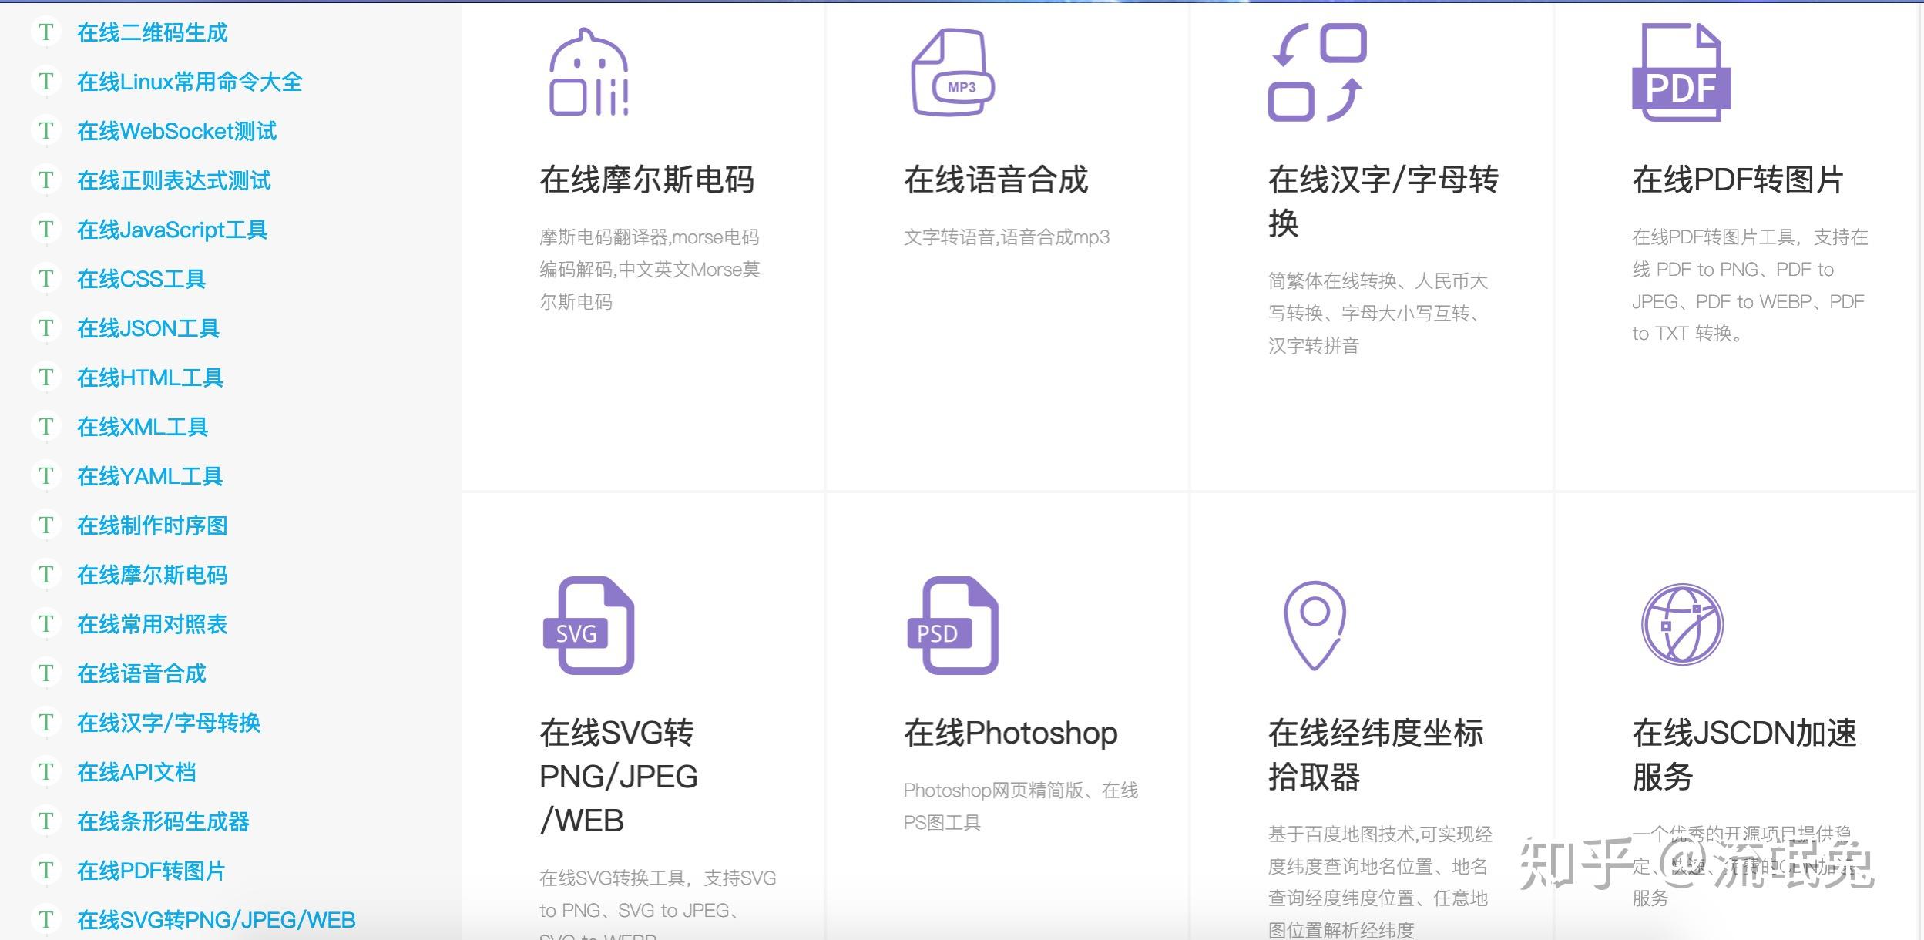Open 在线Linux常用命令大全 sidebar link
Screen dimensions: 1924x940
coord(190,82)
